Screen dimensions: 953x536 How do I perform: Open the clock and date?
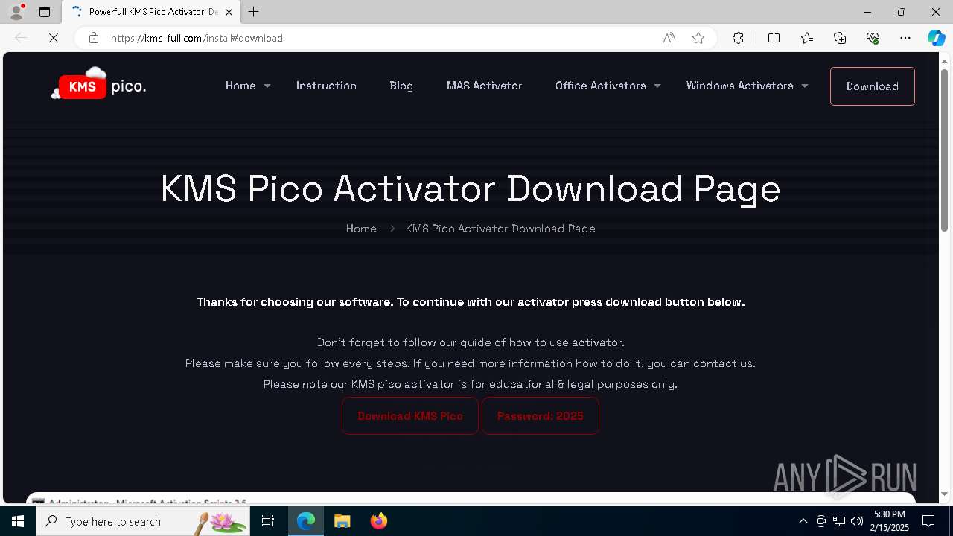tap(890, 521)
